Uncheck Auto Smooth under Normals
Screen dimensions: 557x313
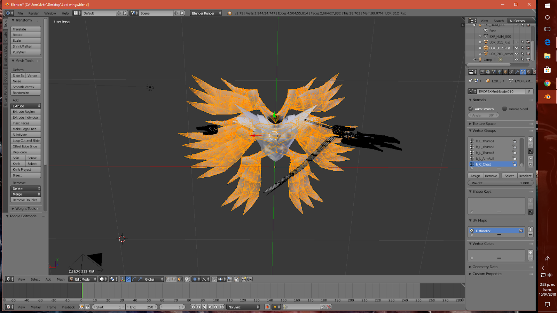471,109
